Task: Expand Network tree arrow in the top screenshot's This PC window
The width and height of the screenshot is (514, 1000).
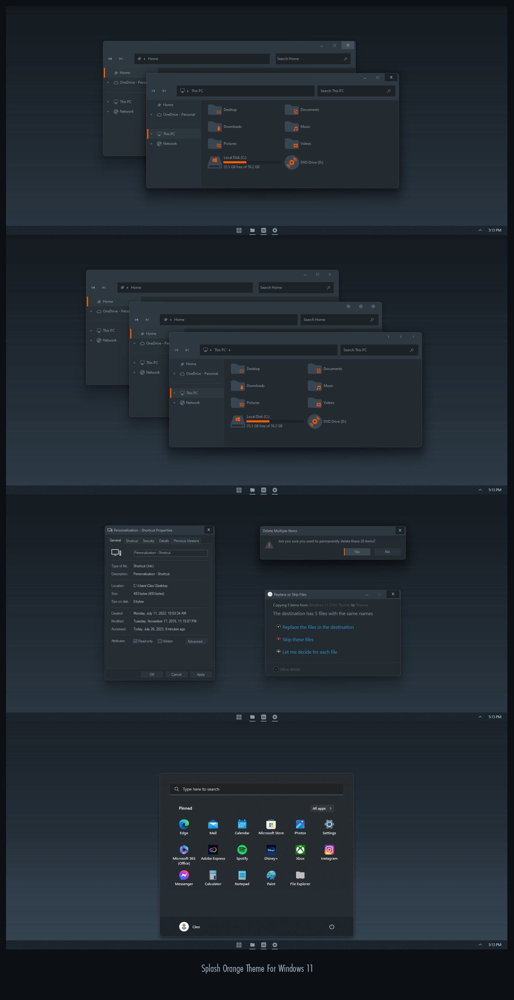Action: click(151, 144)
